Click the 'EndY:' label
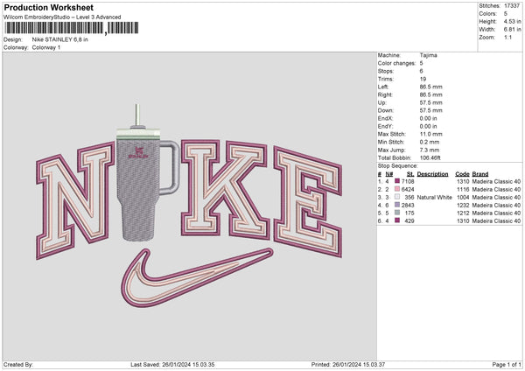525x371 pixels. click(x=385, y=126)
